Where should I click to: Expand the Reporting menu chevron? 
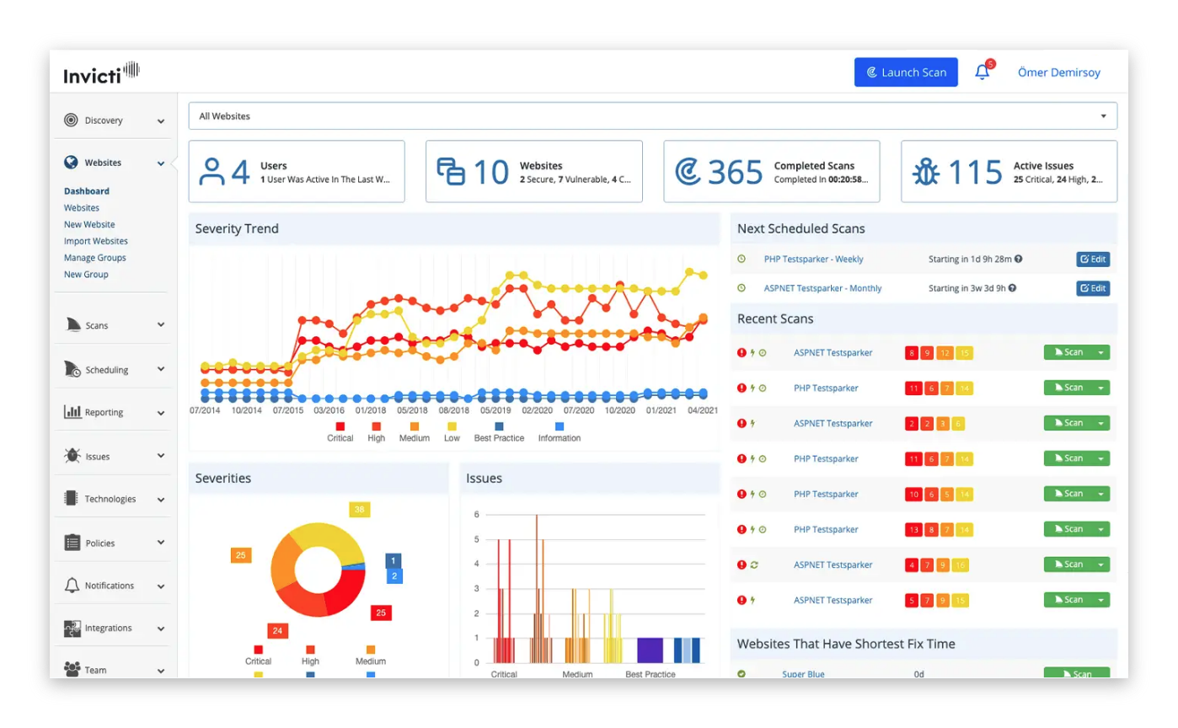tap(161, 413)
